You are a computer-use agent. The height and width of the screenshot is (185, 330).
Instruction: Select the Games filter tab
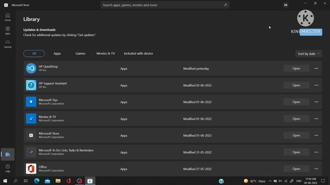click(80, 53)
